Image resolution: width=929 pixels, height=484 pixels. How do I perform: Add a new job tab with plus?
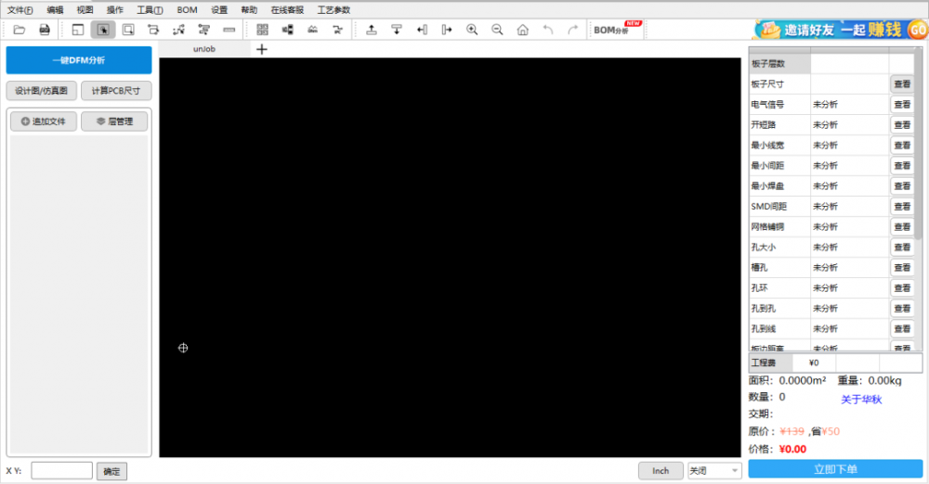262,49
